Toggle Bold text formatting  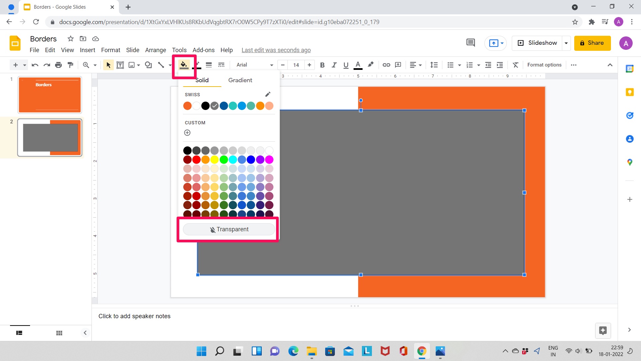coord(322,65)
